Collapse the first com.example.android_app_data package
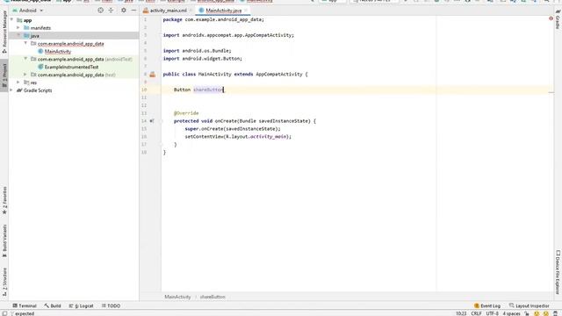562x316 pixels. coord(25,43)
